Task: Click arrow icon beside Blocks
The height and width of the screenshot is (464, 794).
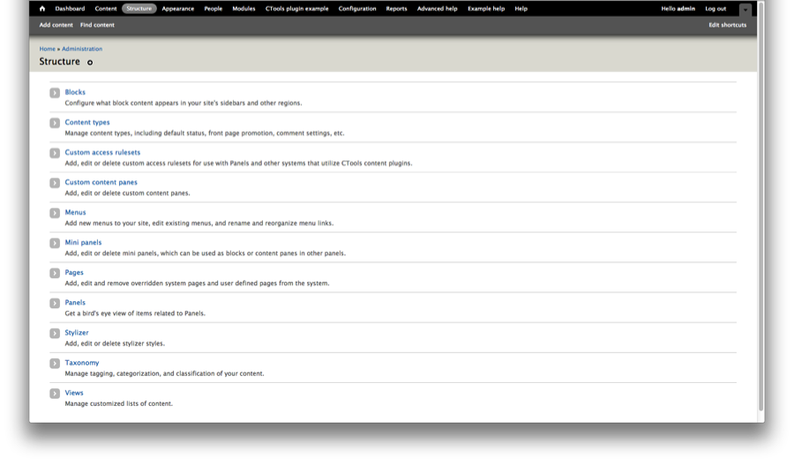Action: (55, 93)
